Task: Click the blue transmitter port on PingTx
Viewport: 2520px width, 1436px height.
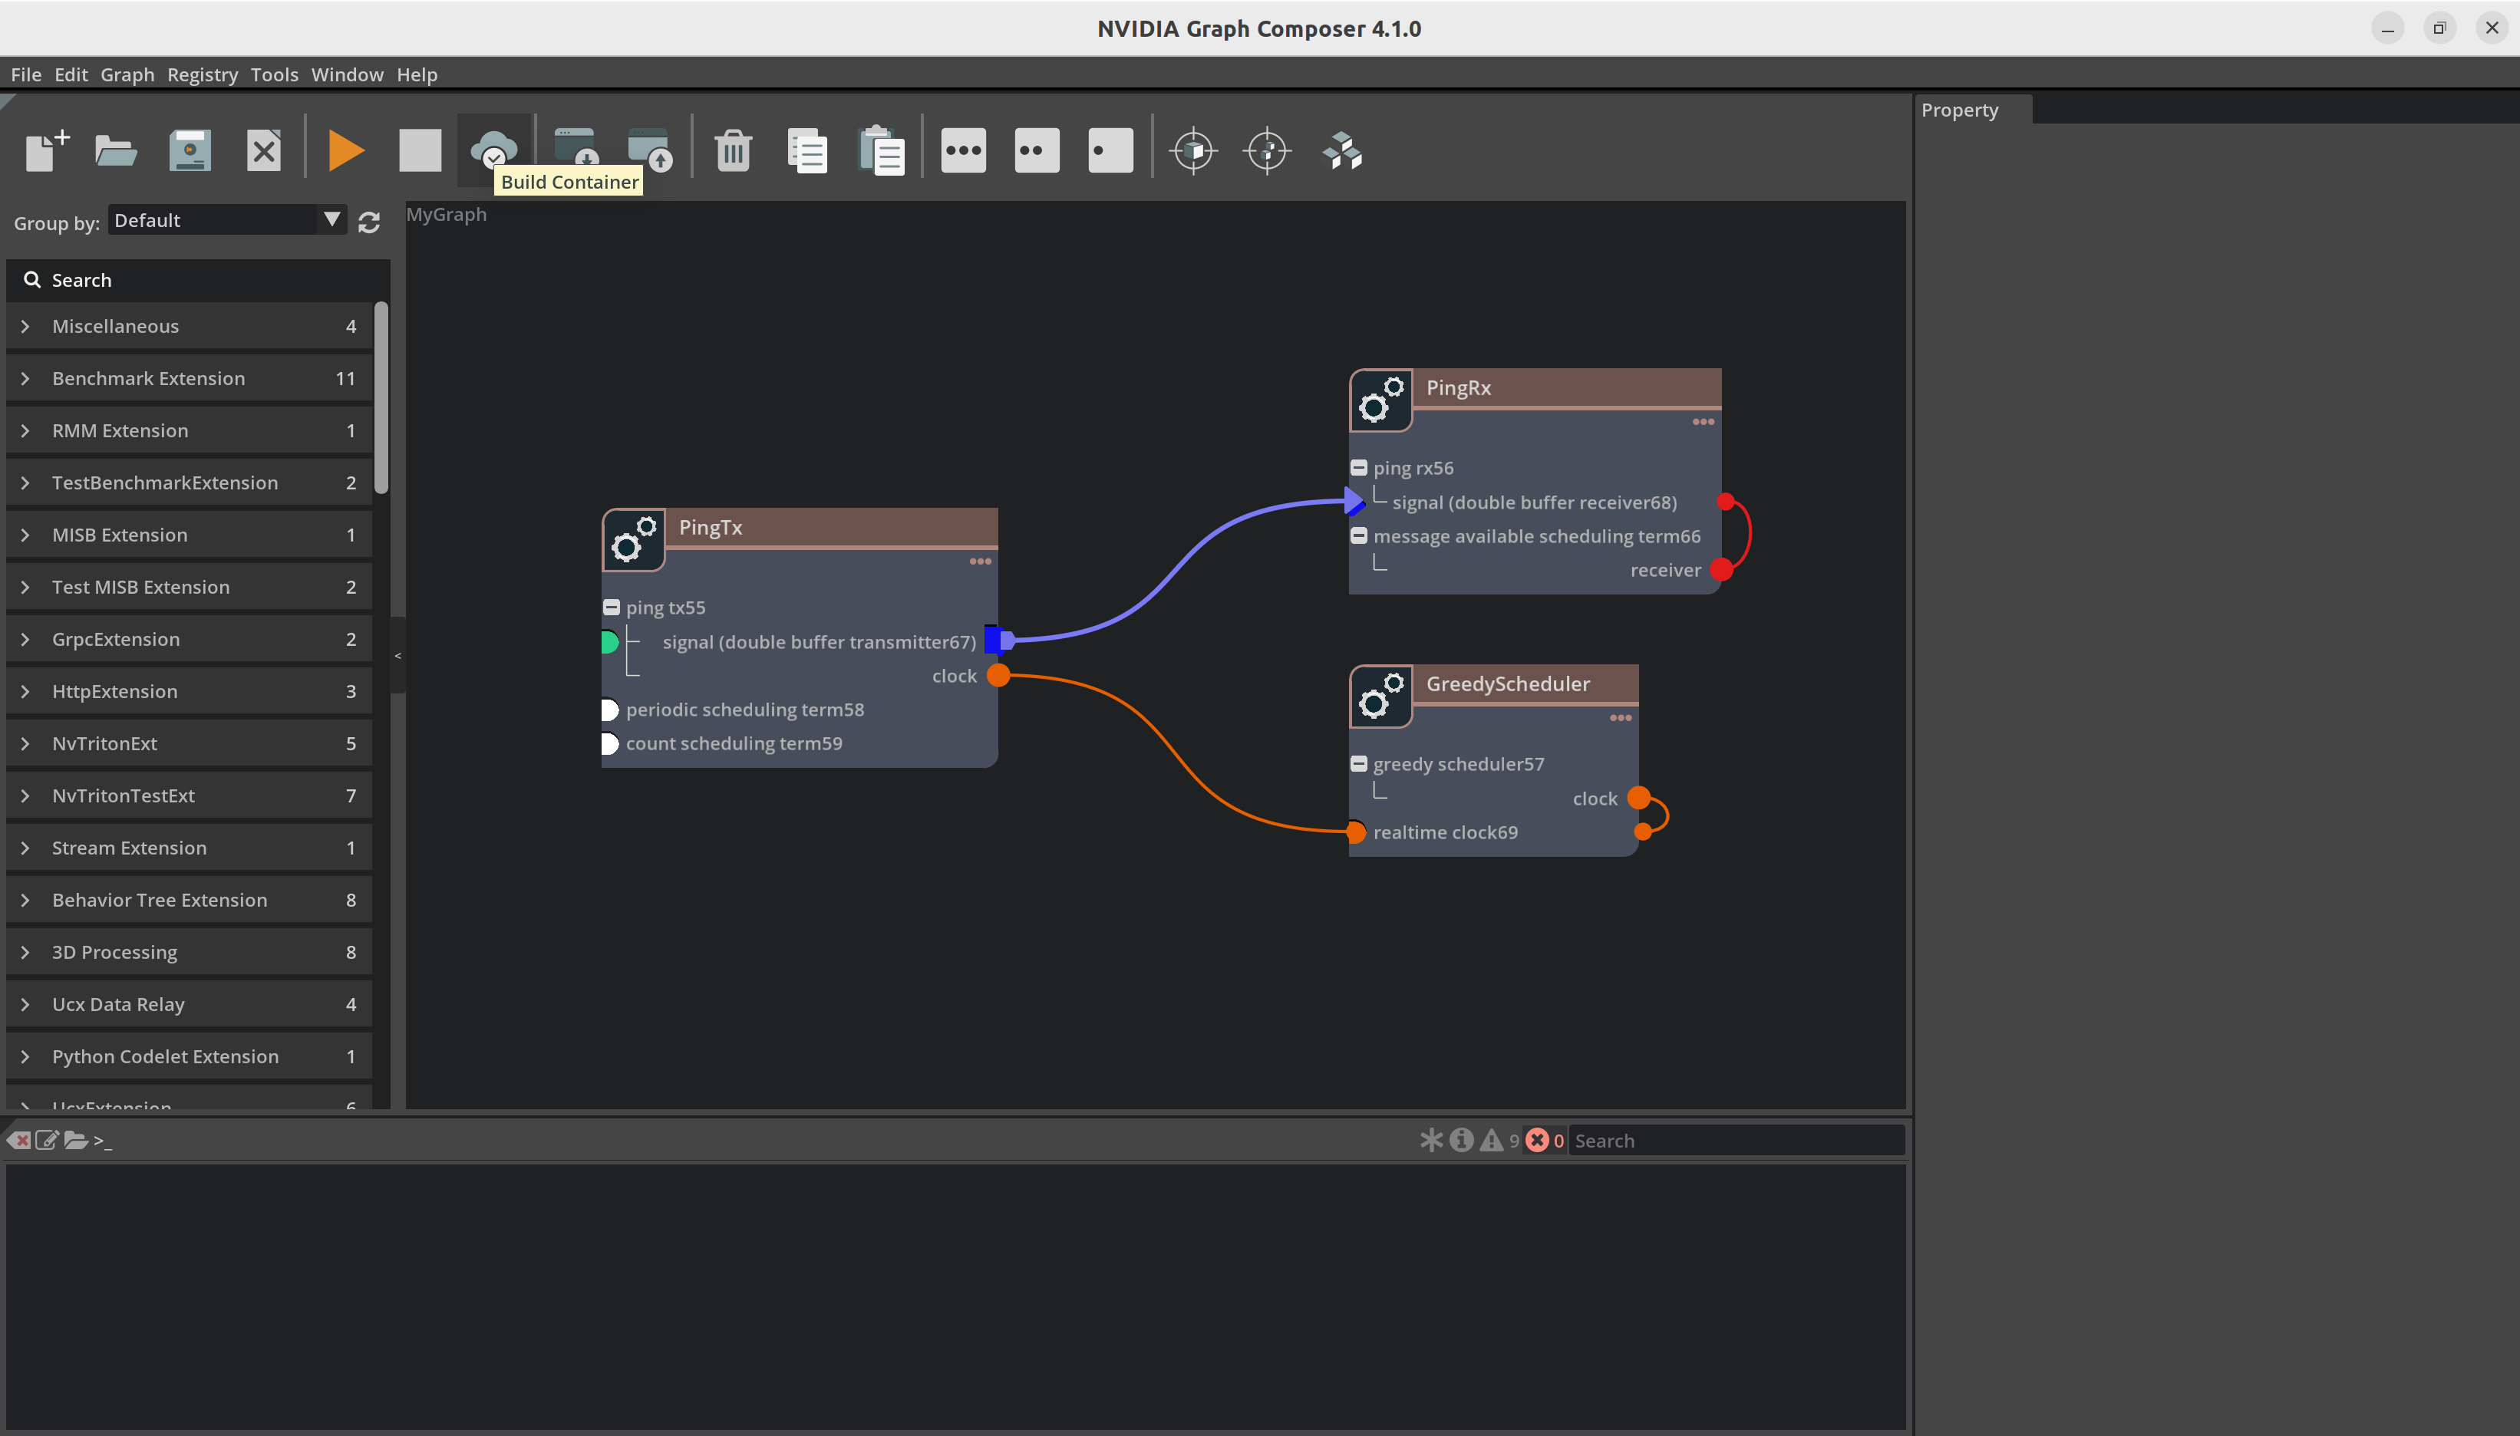Action: point(997,640)
